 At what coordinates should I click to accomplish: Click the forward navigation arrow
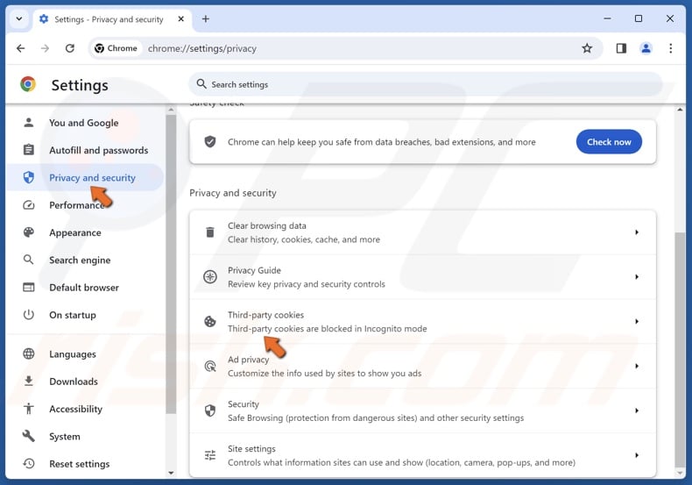(x=45, y=48)
